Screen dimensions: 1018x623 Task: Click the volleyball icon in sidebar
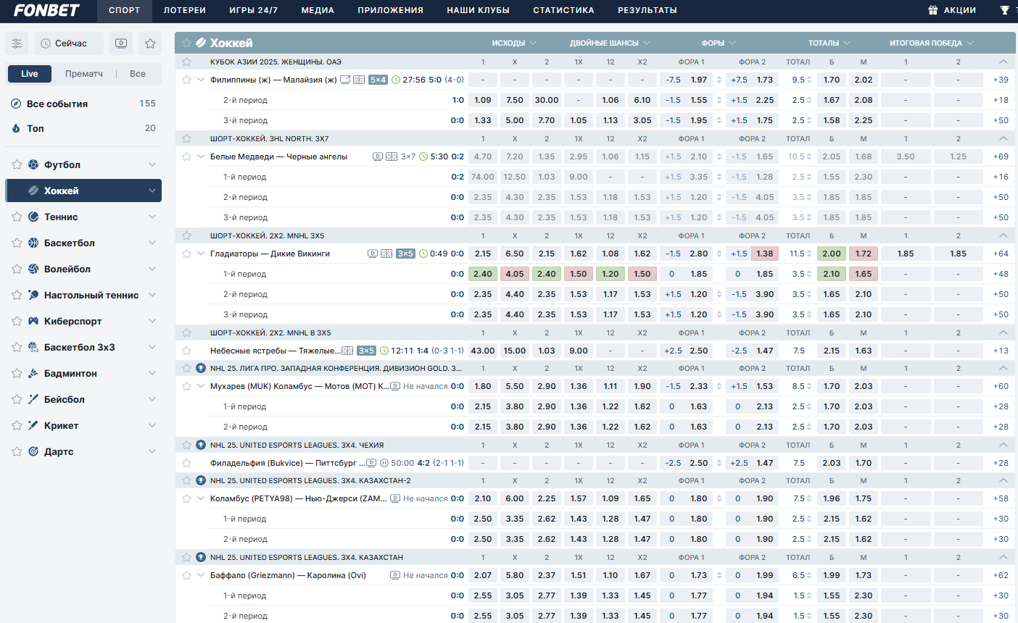pyautogui.click(x=33, y=269)
